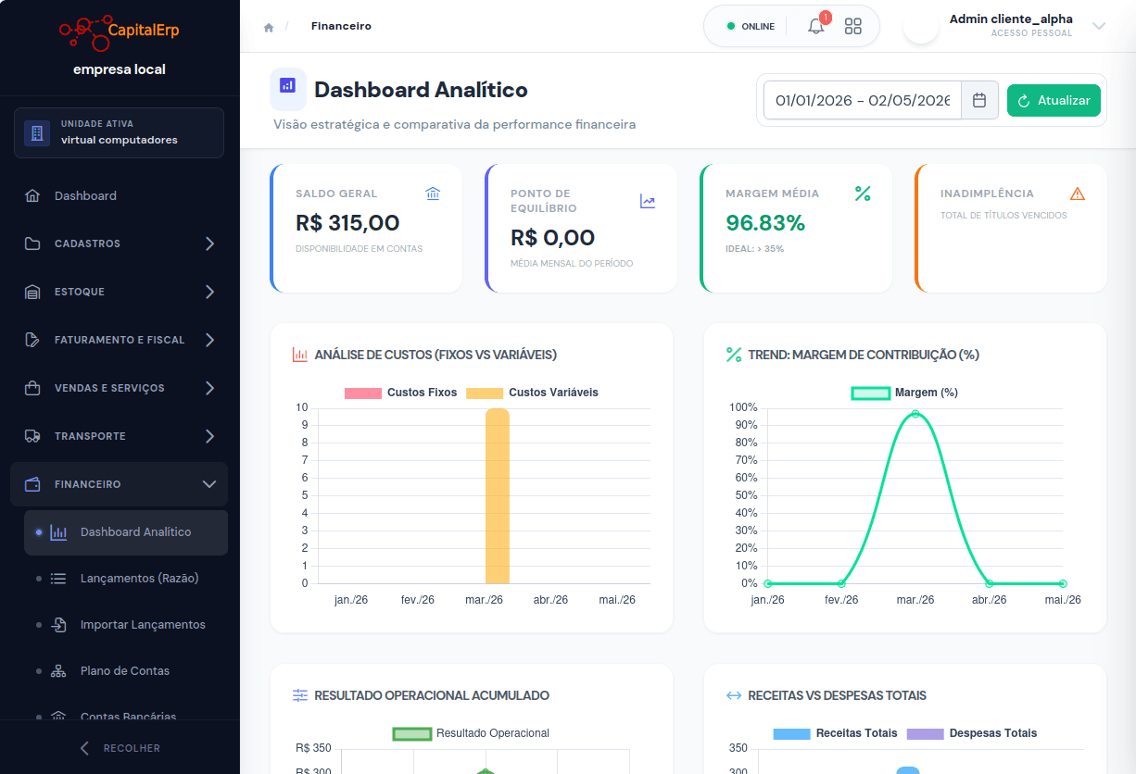Open Importar Lançamentos menu item
Viewport: 1136px width, 774px height.
tap(126, 625)
